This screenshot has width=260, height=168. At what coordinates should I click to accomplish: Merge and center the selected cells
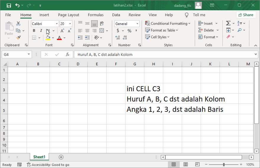102,31
